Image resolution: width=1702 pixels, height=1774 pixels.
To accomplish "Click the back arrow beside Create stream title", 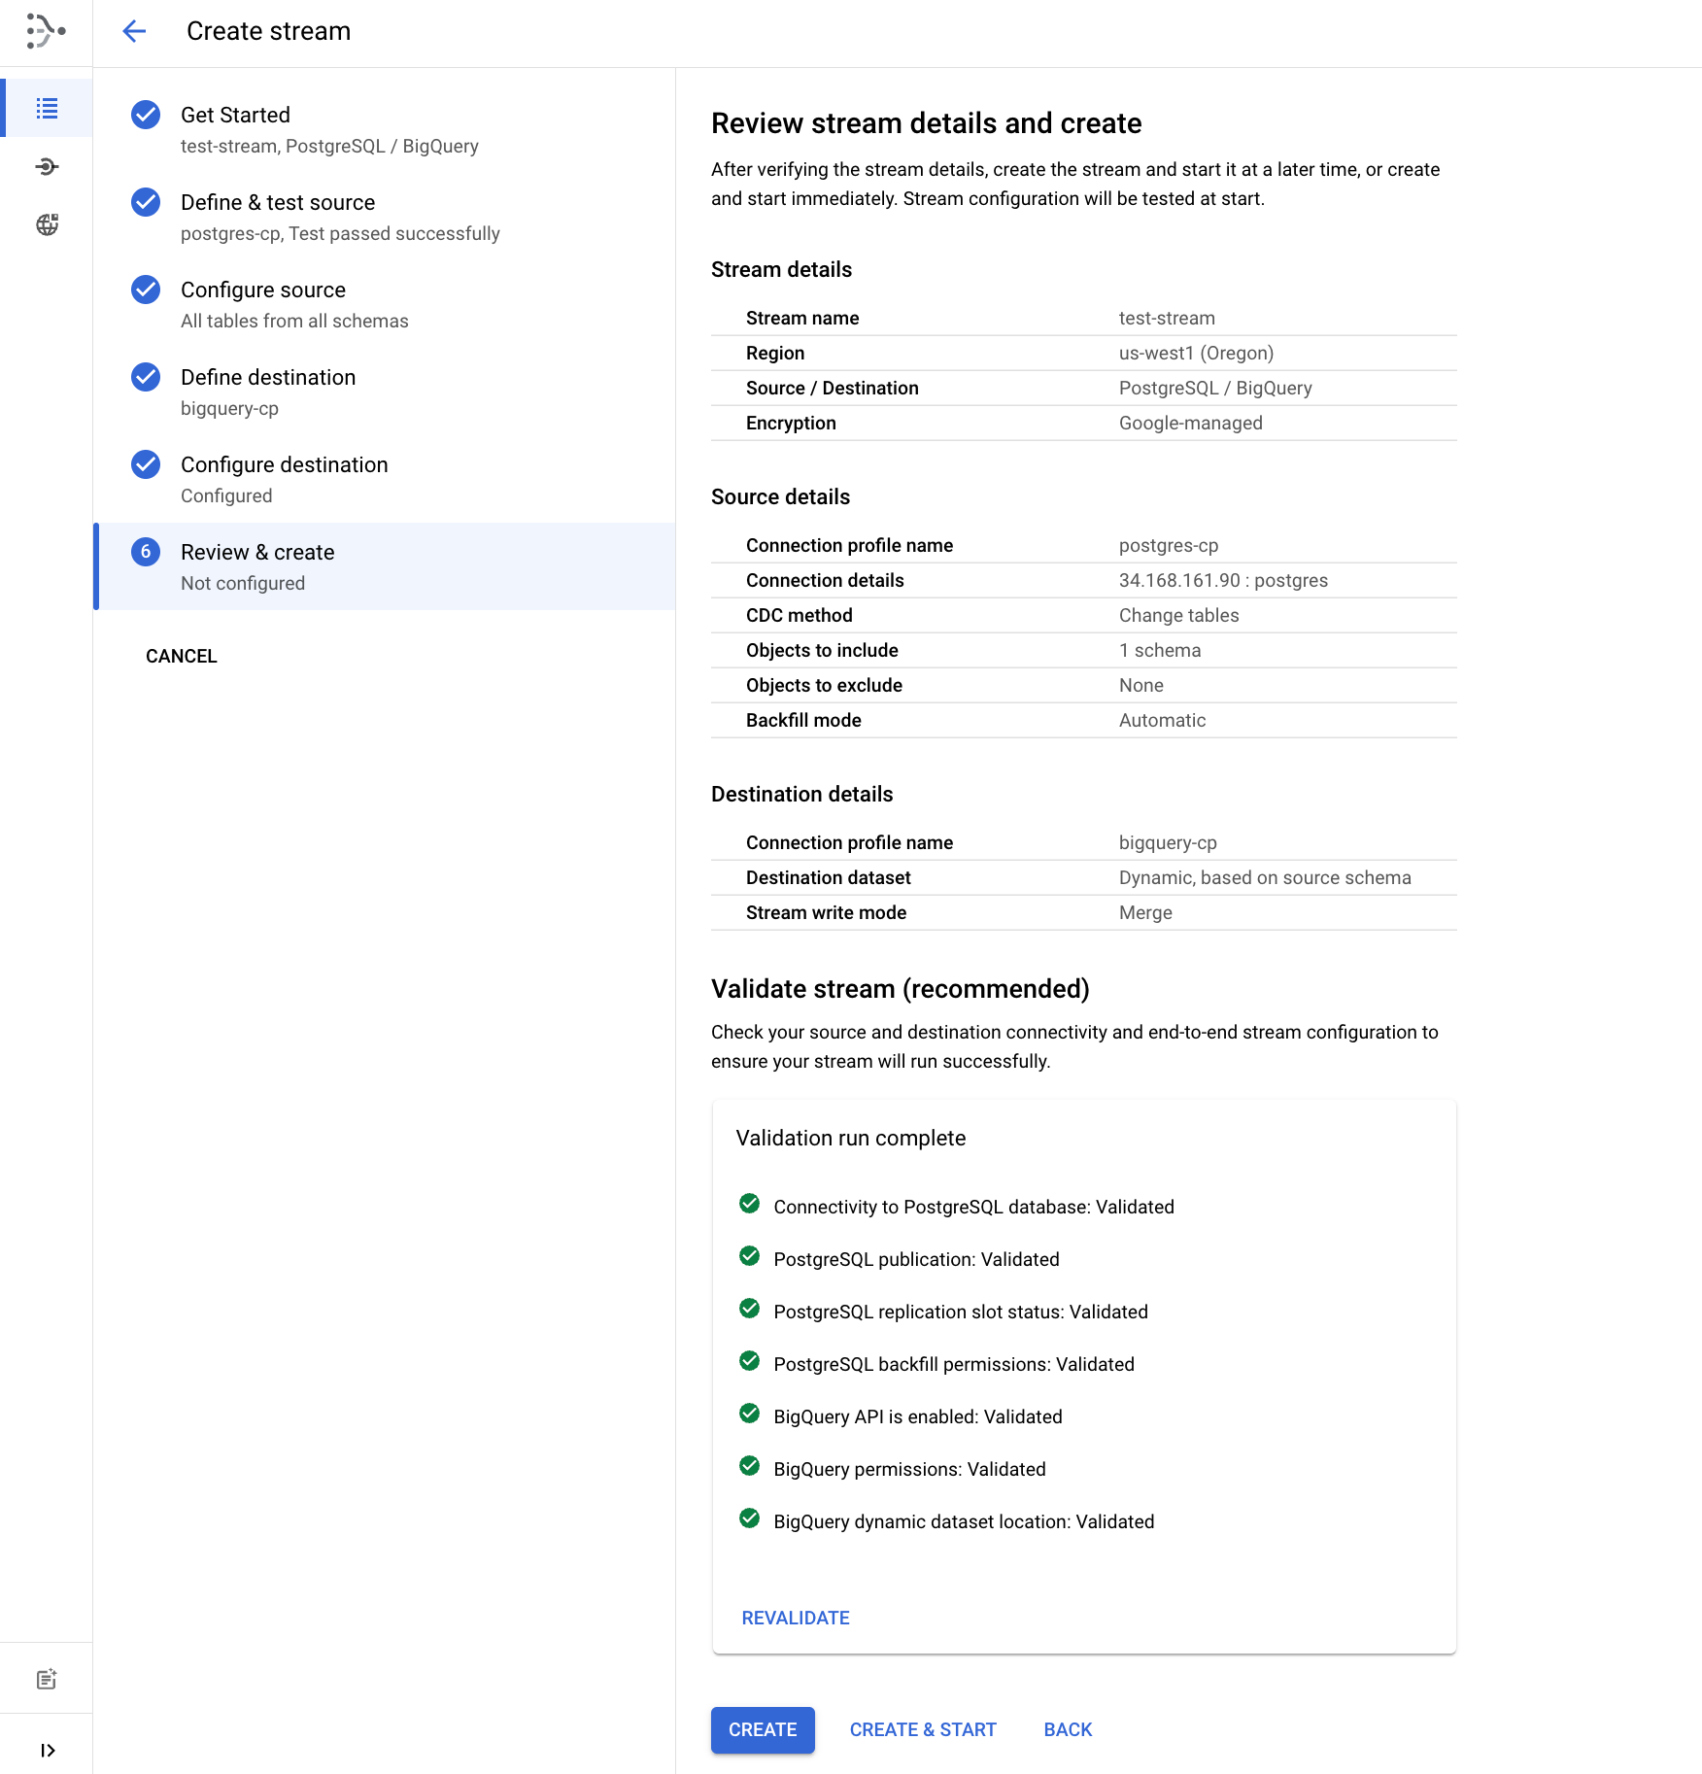I will (x=134, y=31).
